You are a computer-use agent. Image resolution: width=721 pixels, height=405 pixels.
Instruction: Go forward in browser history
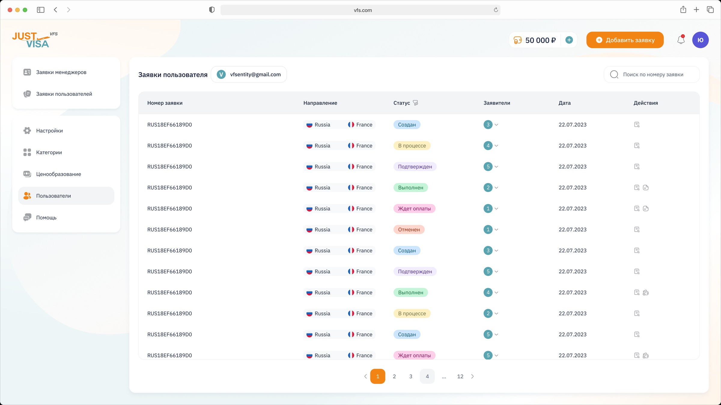tap(68, 10)
